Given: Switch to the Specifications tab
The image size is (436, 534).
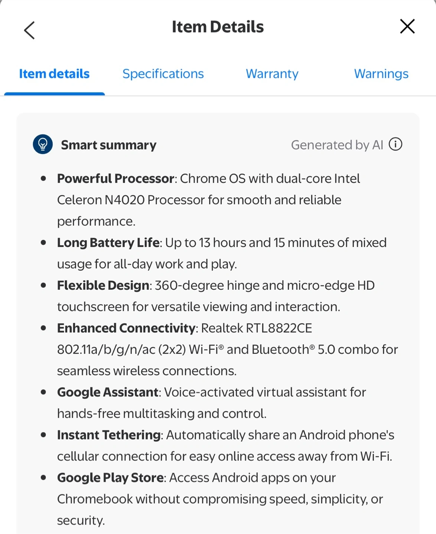Looking at the screenshot, I should (x=163, y=74).
